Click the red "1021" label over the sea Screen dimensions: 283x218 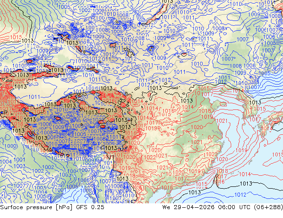pos(222,121)
